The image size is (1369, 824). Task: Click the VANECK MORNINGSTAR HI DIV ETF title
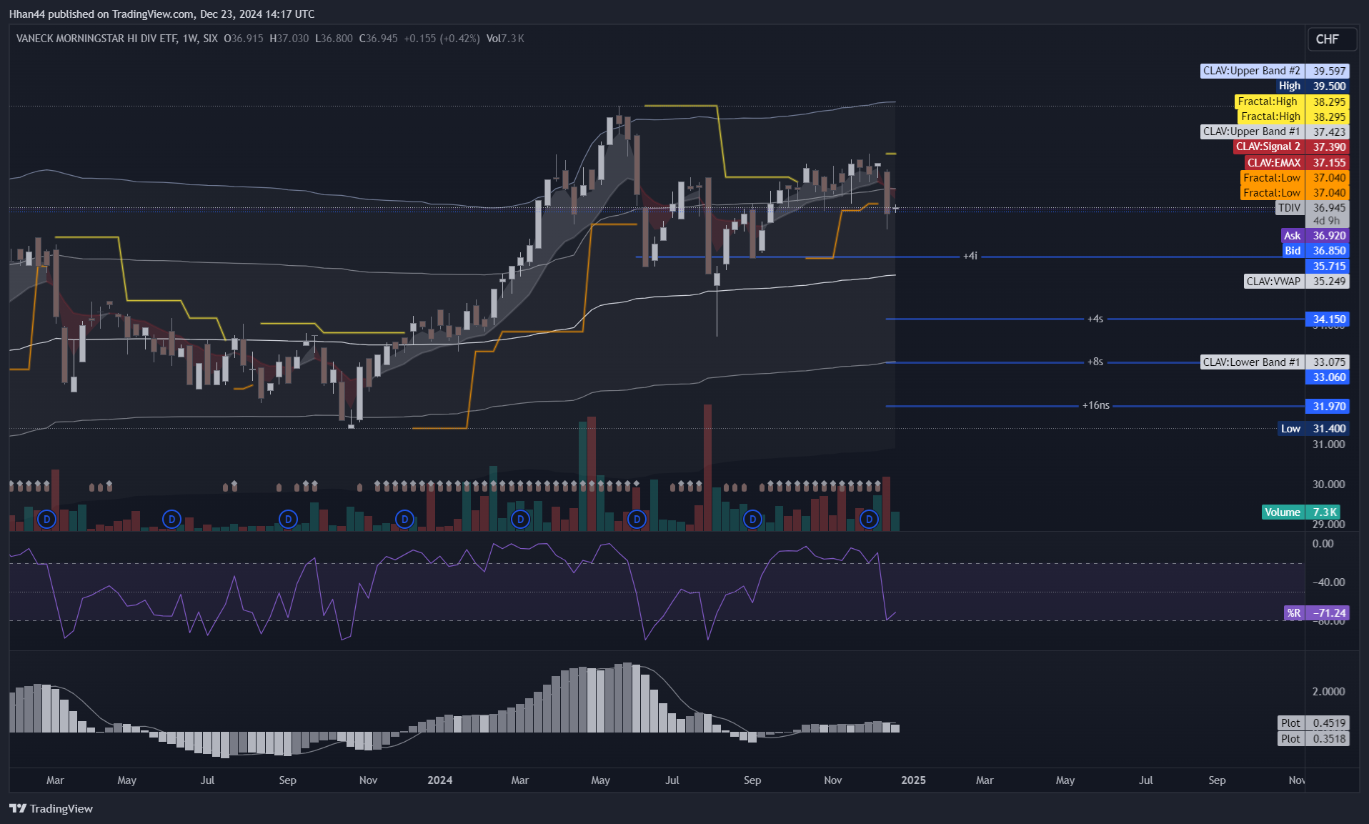[x=96, y=39]
